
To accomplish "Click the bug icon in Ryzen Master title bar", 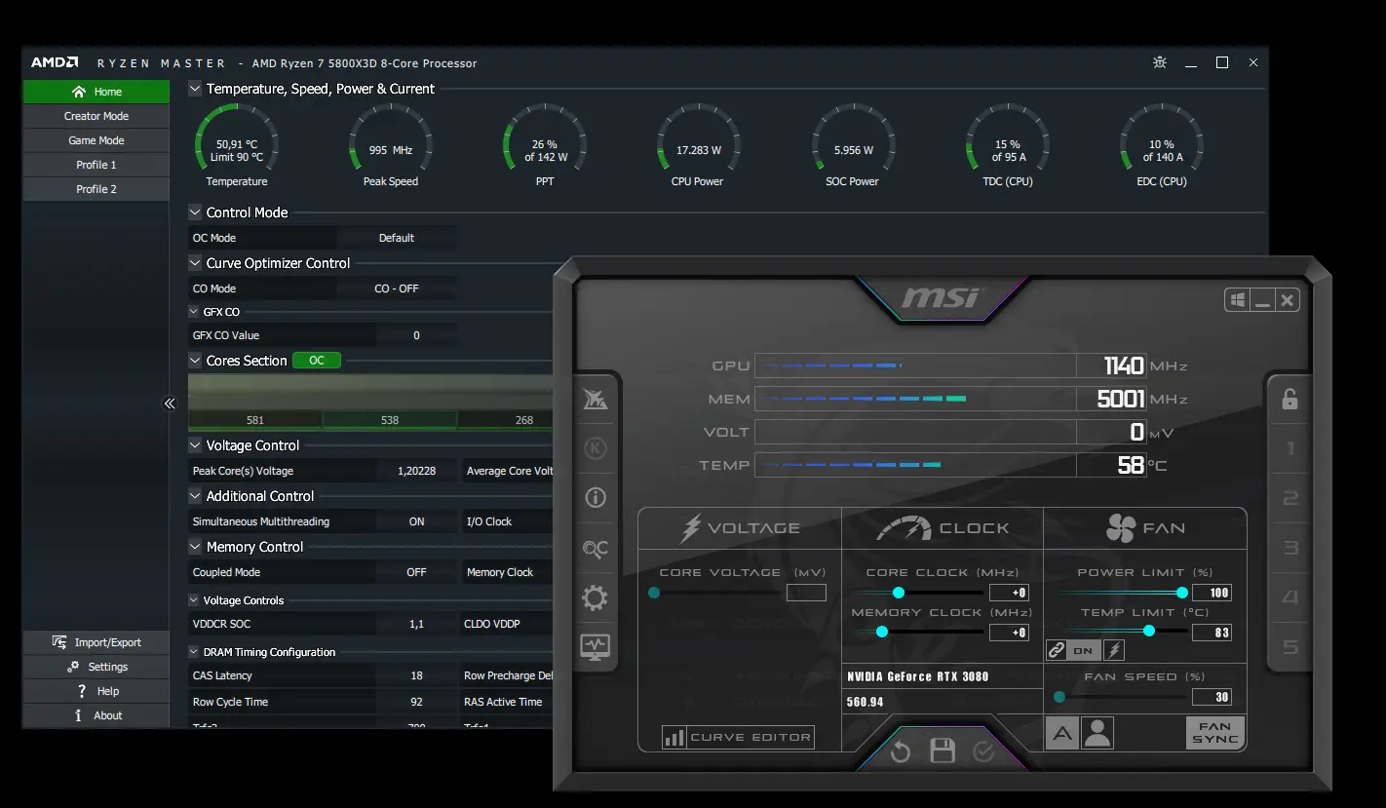I will (x=1159, y=62).
